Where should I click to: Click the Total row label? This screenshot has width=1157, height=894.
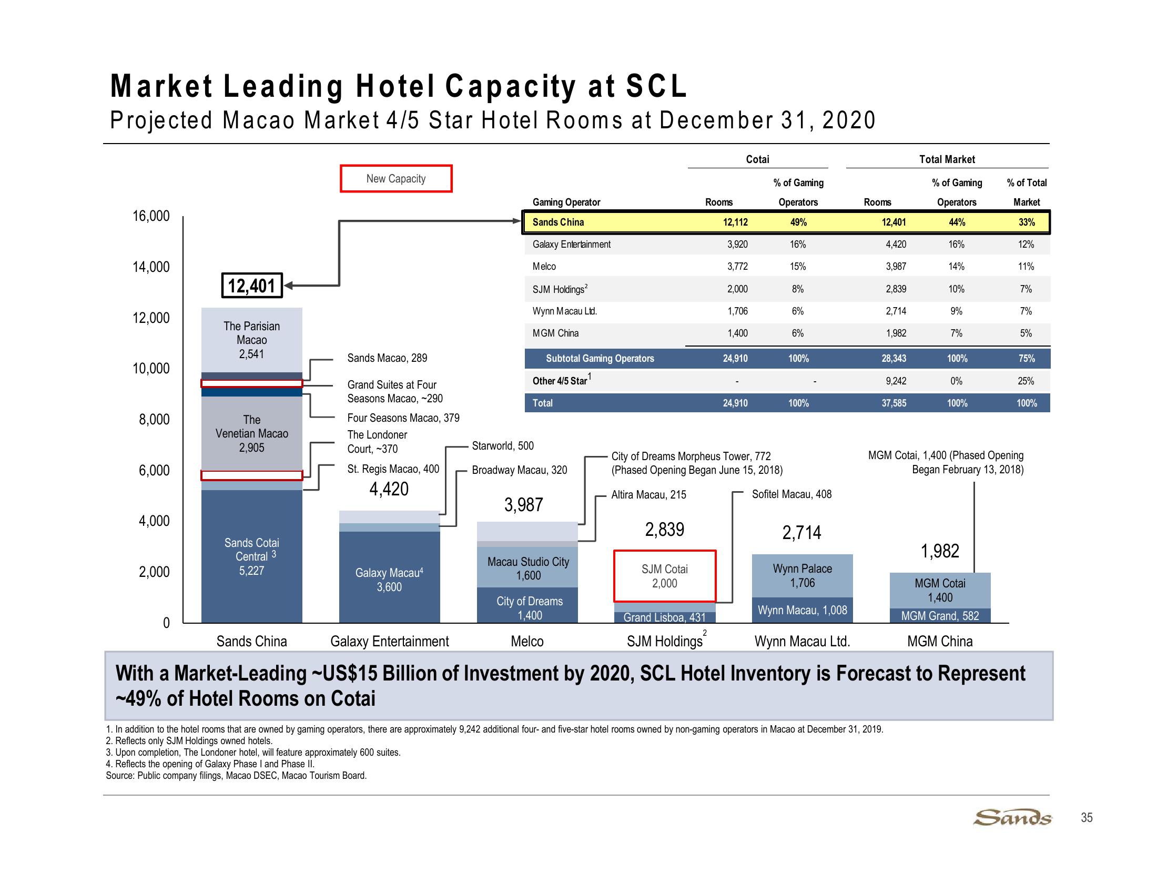[543, 403]
